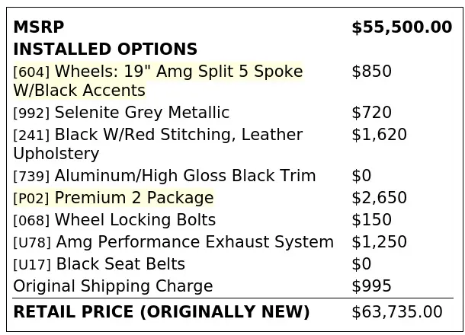Click the [P02] package code

(31, 198)
